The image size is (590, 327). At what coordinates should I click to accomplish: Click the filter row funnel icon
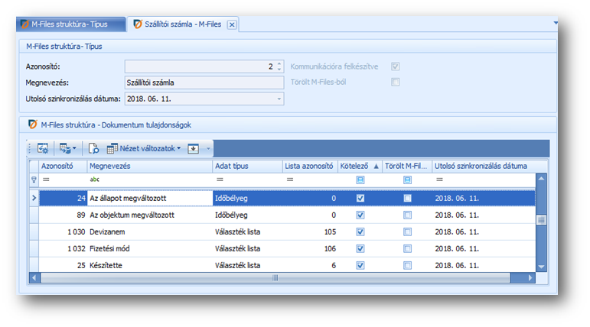click(34, 180)
